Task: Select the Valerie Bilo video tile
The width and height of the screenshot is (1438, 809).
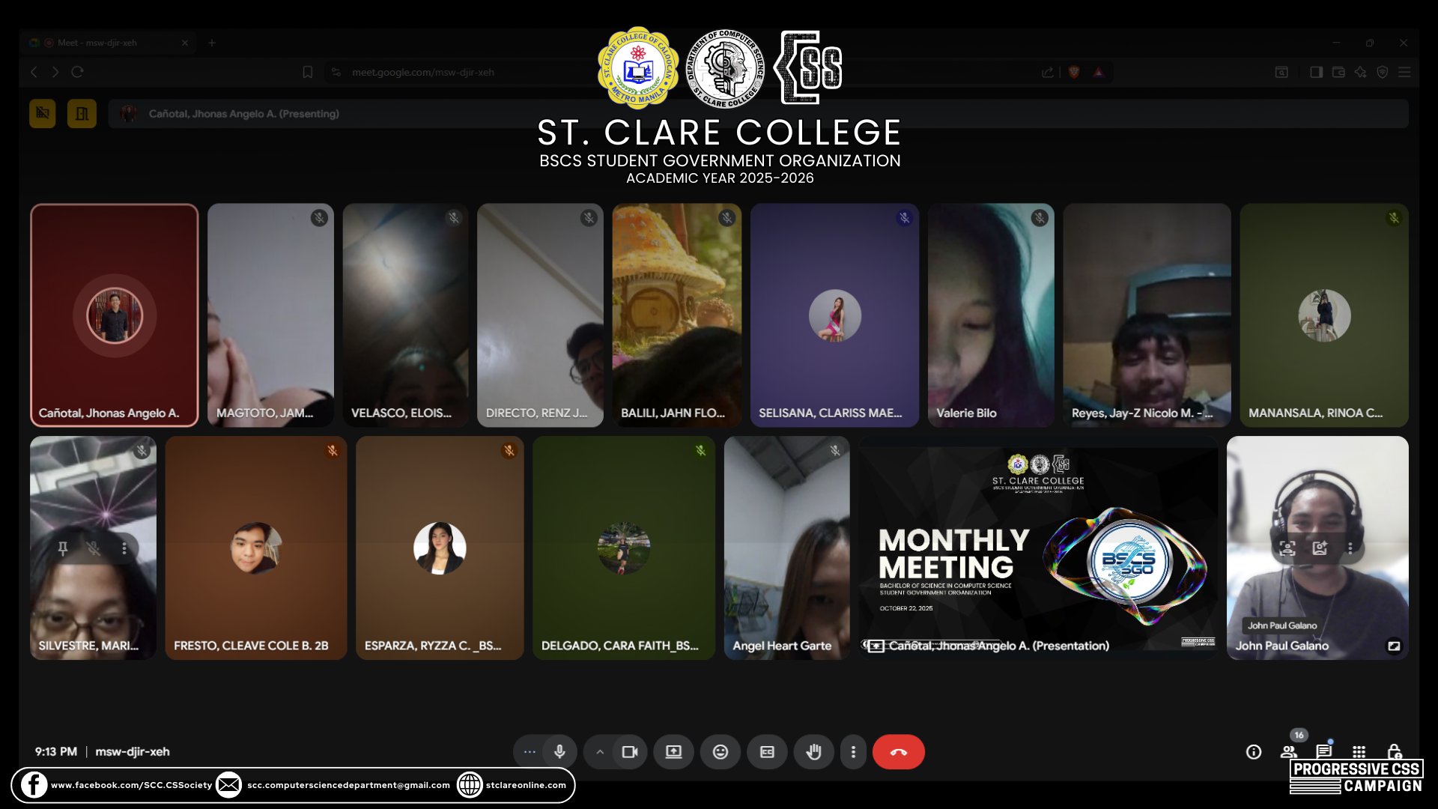Action: tap(991, 315)
